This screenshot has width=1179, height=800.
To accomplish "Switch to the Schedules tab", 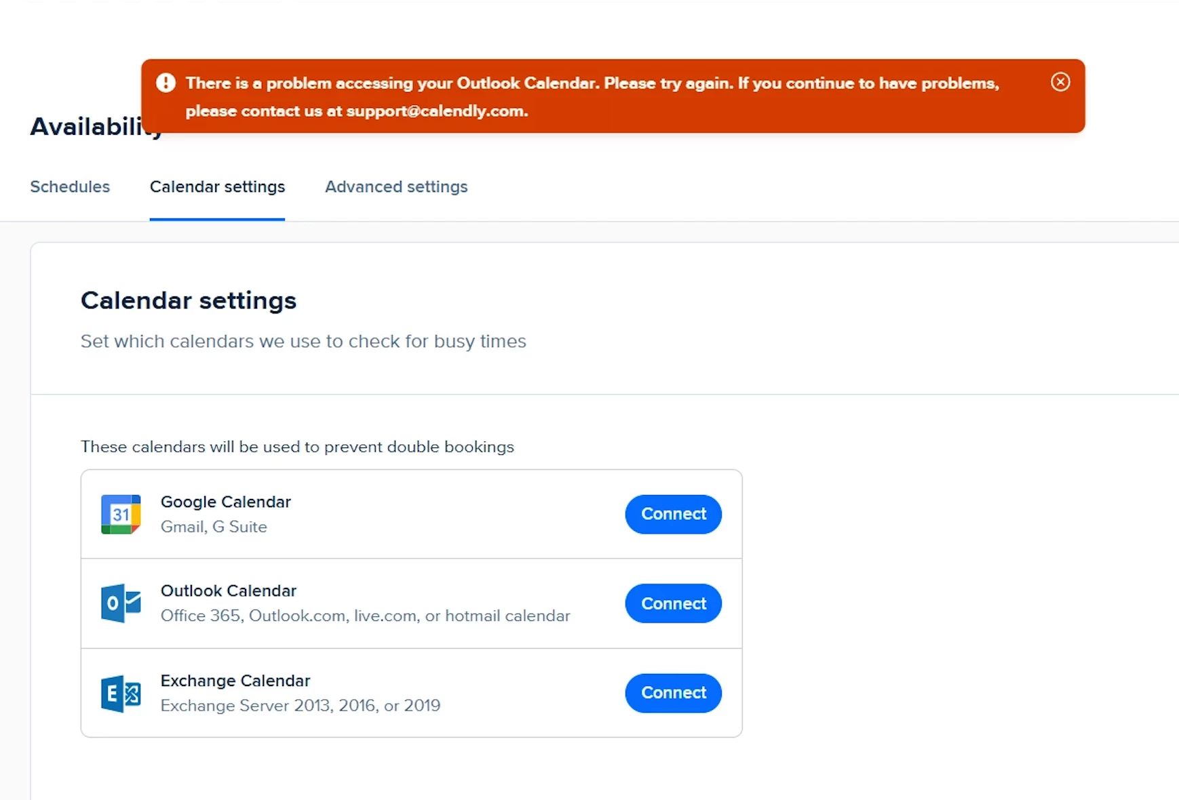I will (x=70, y=186).
